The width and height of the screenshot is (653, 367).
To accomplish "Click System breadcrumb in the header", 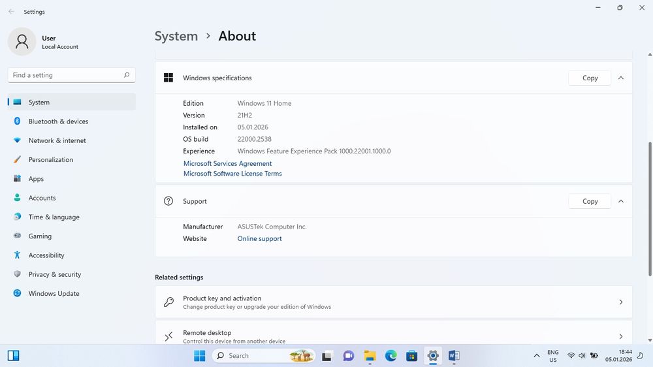I will [x=176, y=36].
